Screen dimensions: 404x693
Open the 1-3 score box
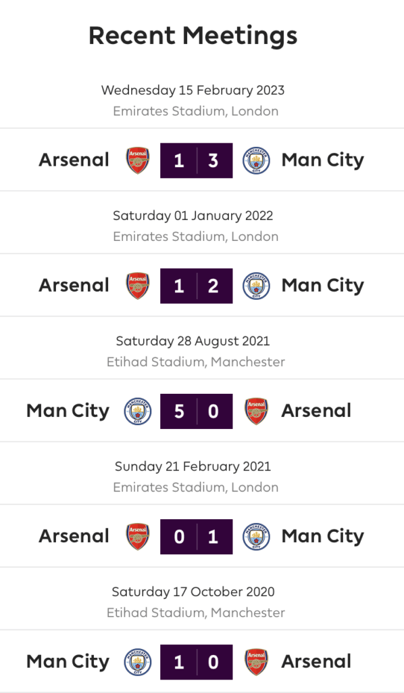pyautogui.click(x=197, y=160)
